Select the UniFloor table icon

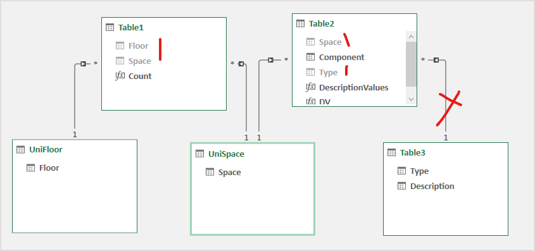pos(20,149)
